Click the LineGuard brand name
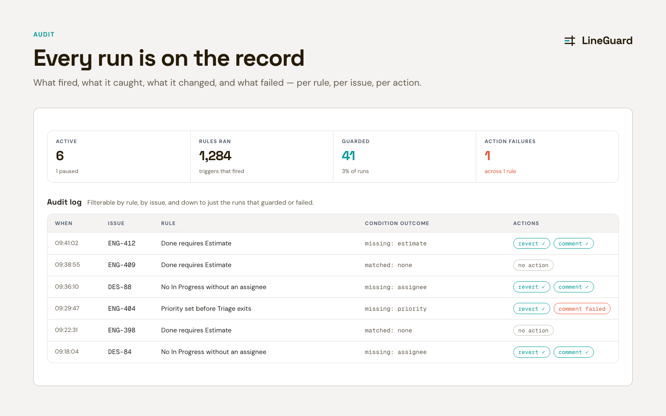This screenshot has width=666, height=416. coord(607,40)
